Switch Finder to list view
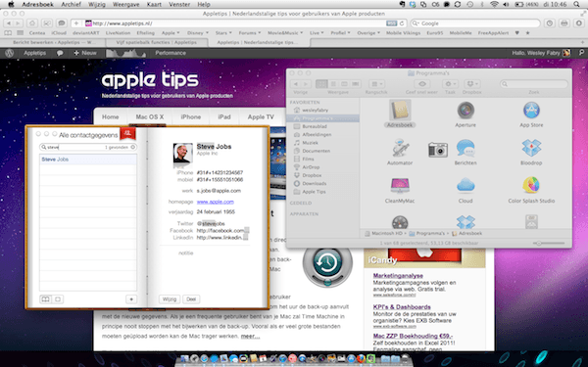 pyautogui.click(x=333, y=84)
